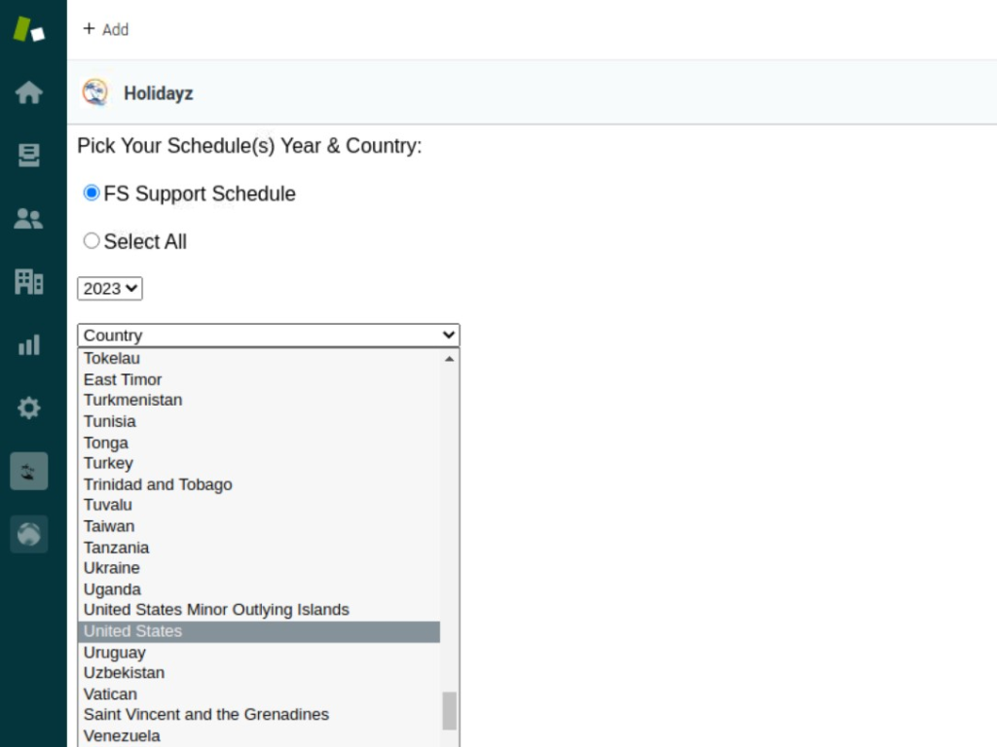The image size is (997, 747).
Task: Pick Turkey from the country options
Action: (x=108, y=463)
